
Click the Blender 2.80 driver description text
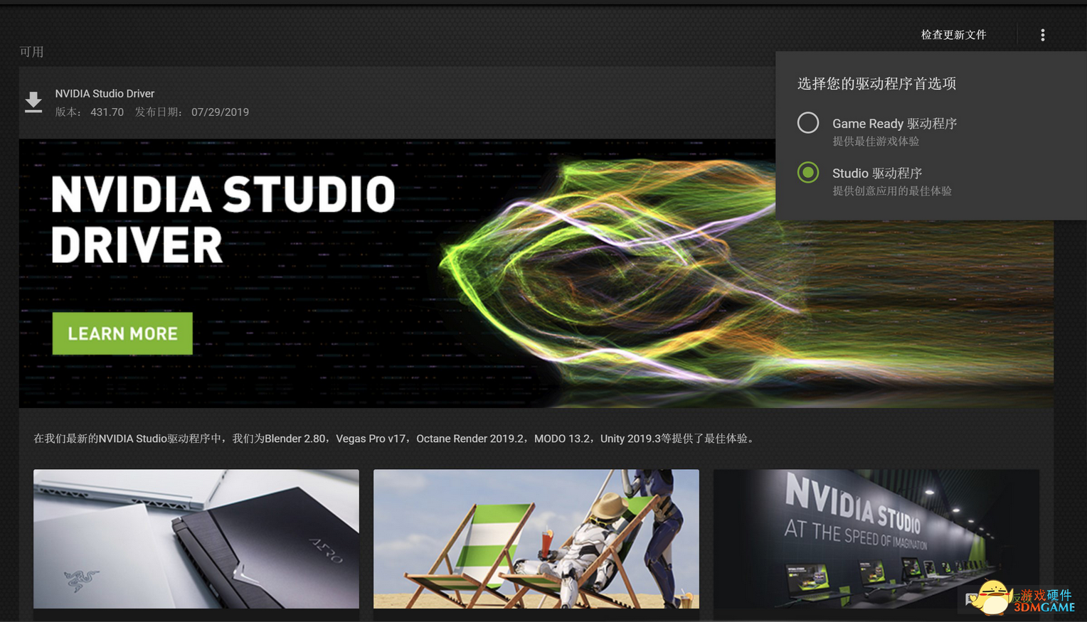[396, 439]
